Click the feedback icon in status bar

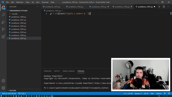(x=165, y=93)
